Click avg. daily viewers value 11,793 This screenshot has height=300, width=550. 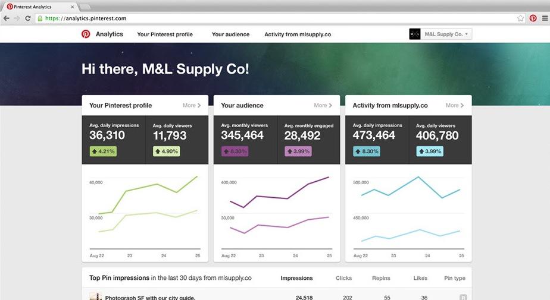point(170,135)
